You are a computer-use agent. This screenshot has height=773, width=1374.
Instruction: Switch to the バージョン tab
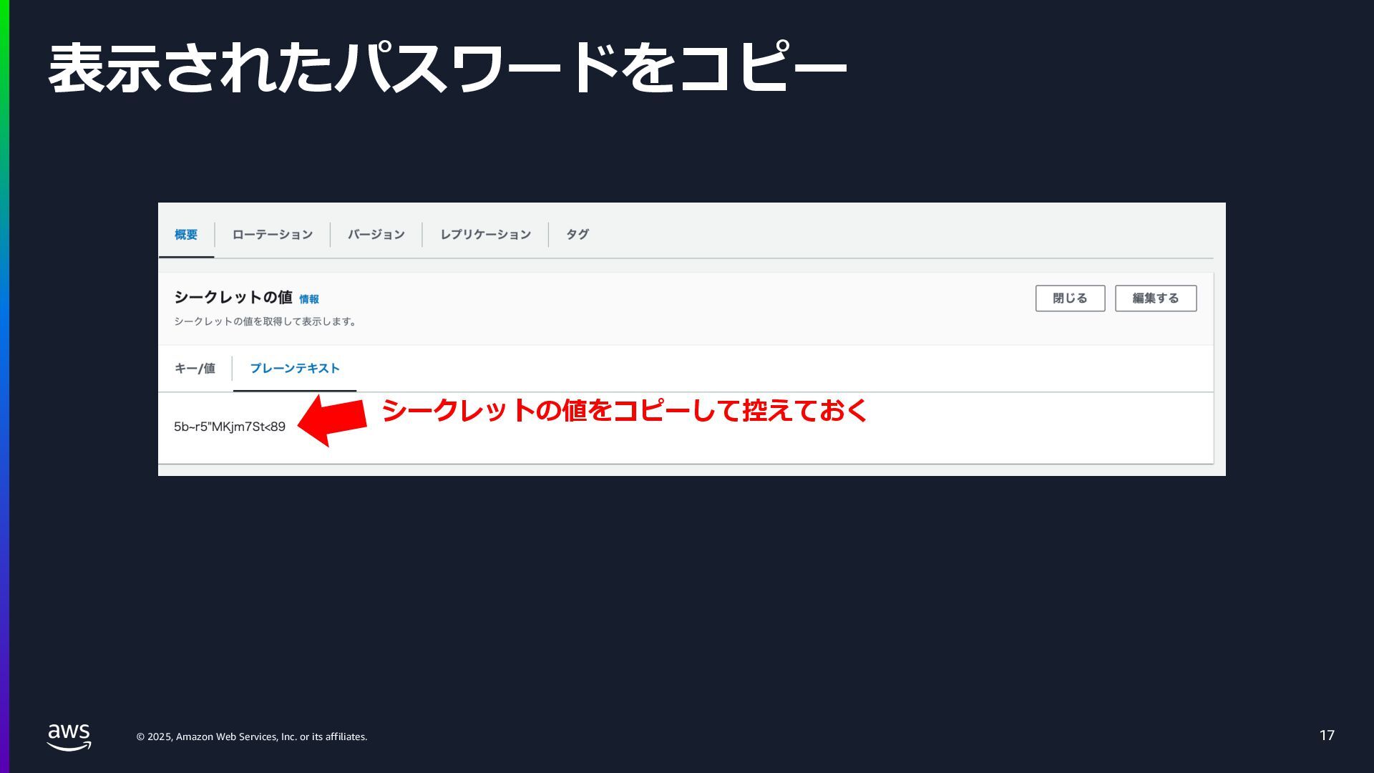[376, 235]
